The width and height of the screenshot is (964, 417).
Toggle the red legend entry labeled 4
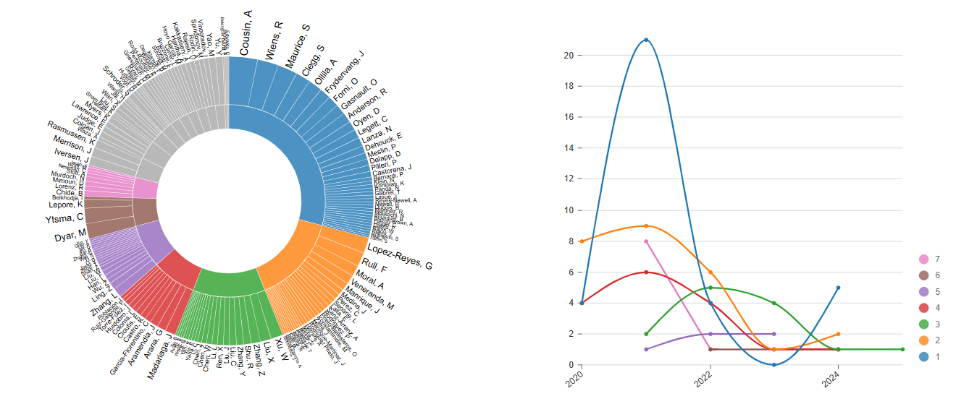tap(923, 308)
